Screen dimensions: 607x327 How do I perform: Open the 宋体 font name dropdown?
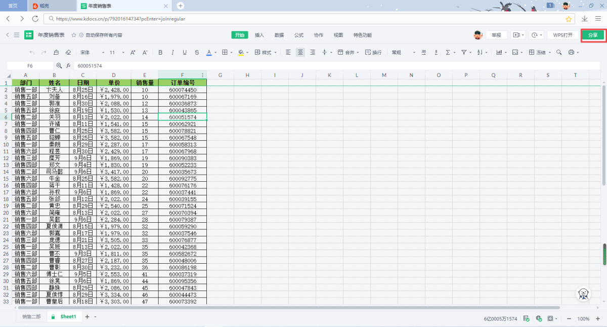coord(92,52)
